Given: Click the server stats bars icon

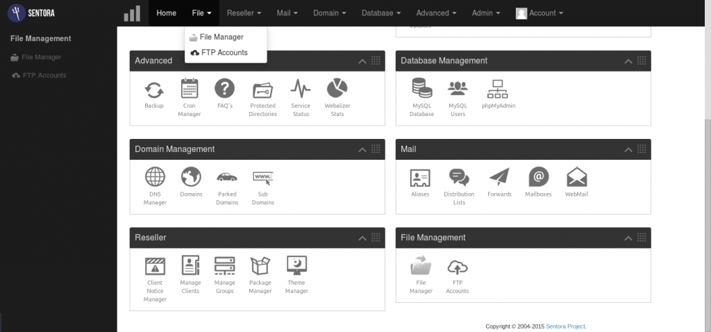Looking at the screenshot, I should point(131,13).
